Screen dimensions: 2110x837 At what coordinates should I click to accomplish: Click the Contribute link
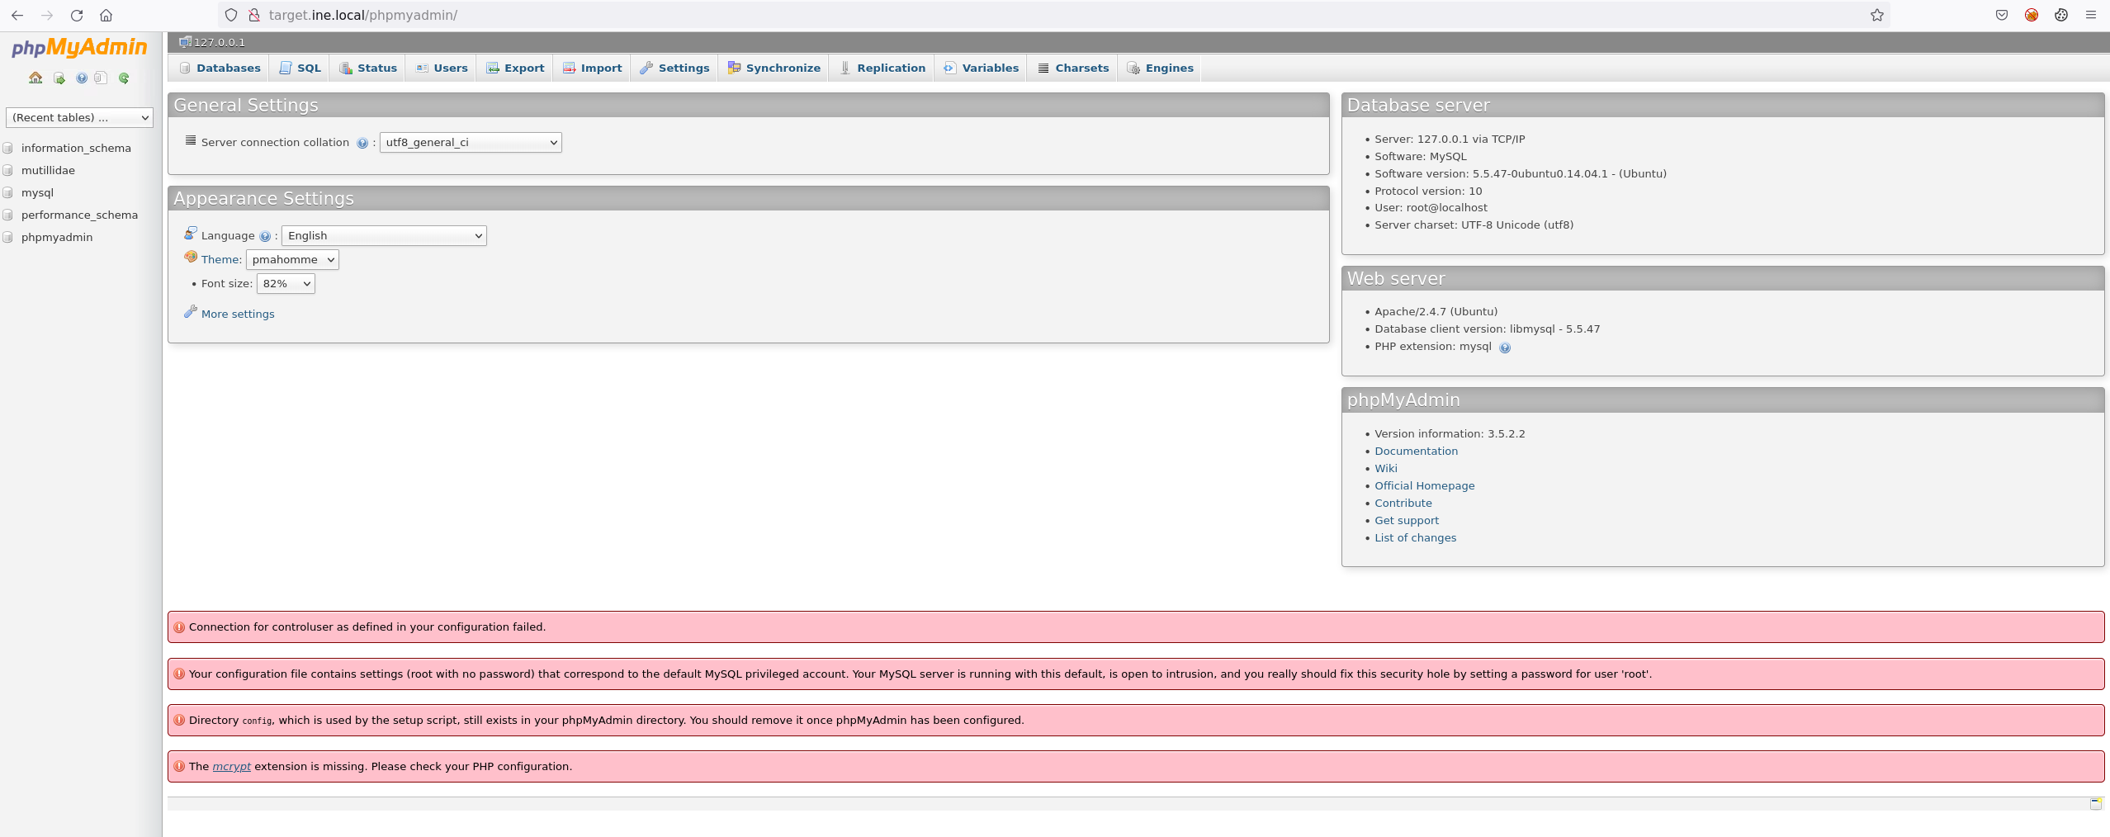tap(1403, 504)
